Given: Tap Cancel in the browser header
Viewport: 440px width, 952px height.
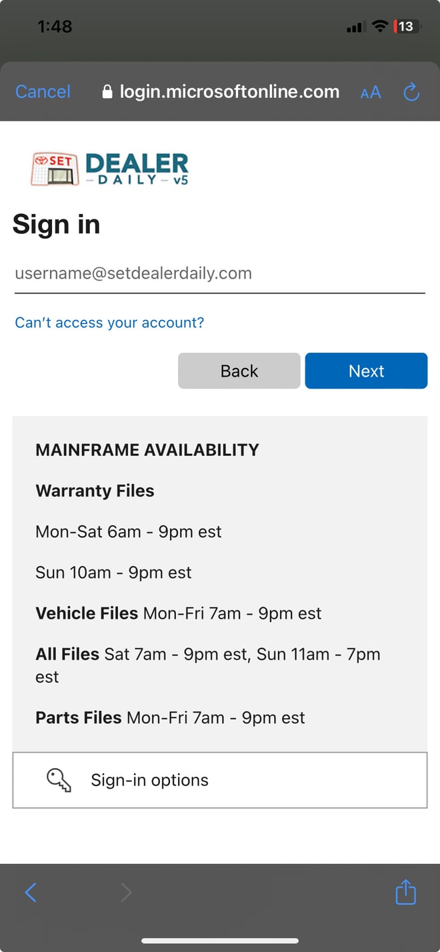Looking at the screenshot, I should pos(43,91).
